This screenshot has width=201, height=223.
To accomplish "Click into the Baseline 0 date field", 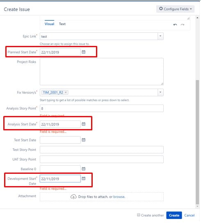I will pyautogui.click(x=60, y=169).
